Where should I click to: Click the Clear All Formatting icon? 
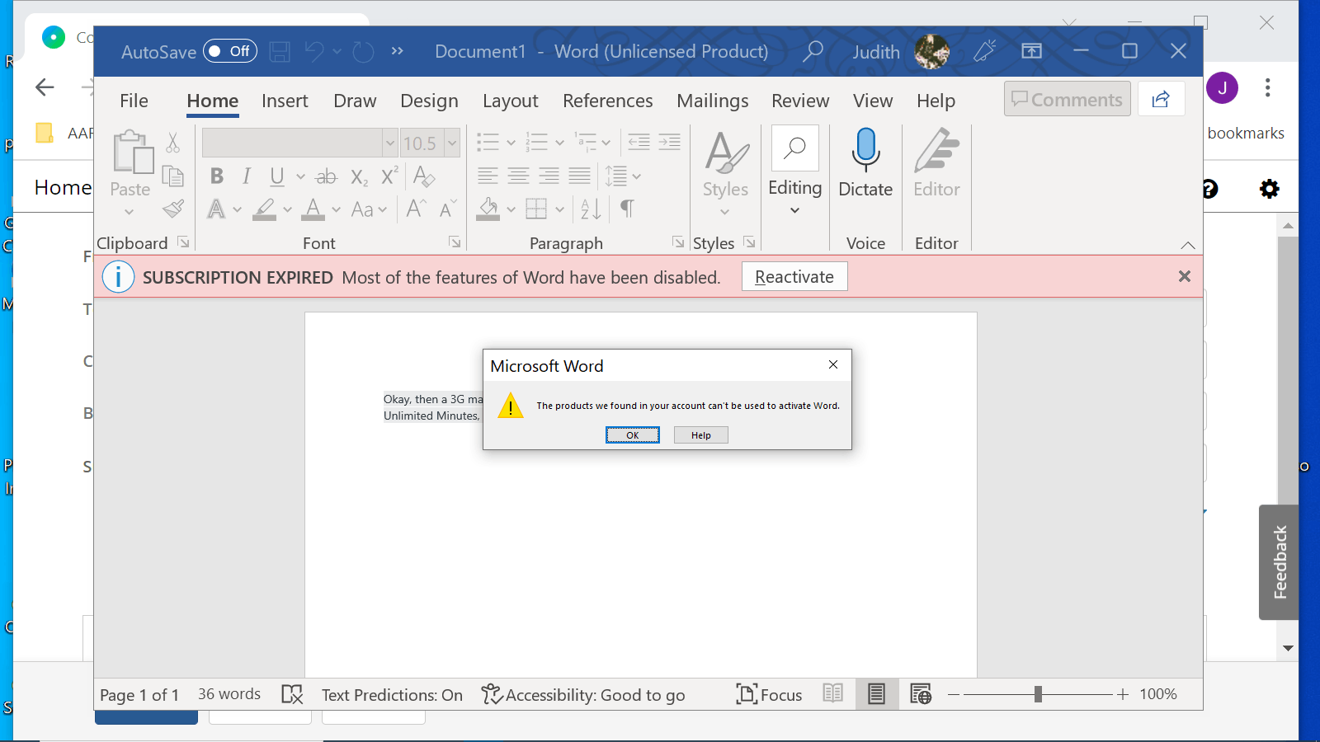[x=422, y=176]
